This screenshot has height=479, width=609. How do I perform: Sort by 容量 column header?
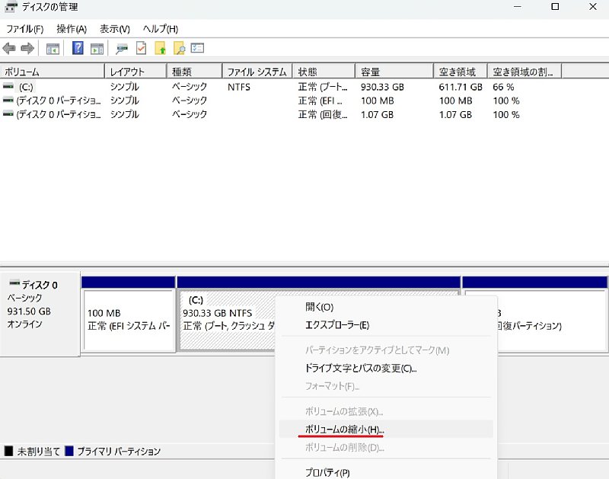point(393,72)
